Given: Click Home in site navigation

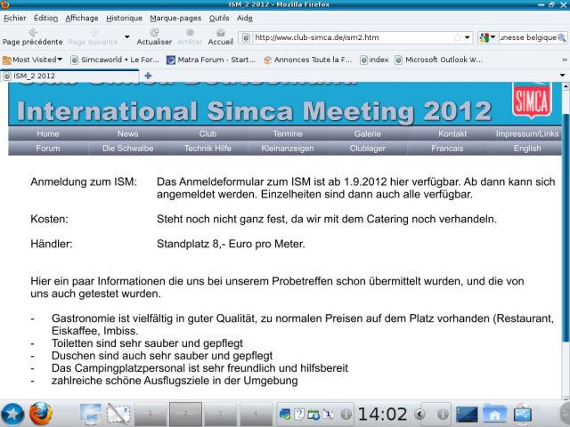Looking at the screenshot, I should click(x=47, y=133).
